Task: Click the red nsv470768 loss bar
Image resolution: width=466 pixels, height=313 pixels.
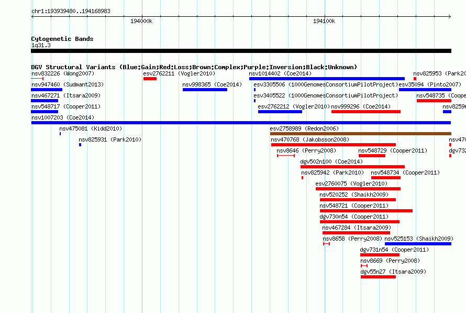Action: coord(334,145)
